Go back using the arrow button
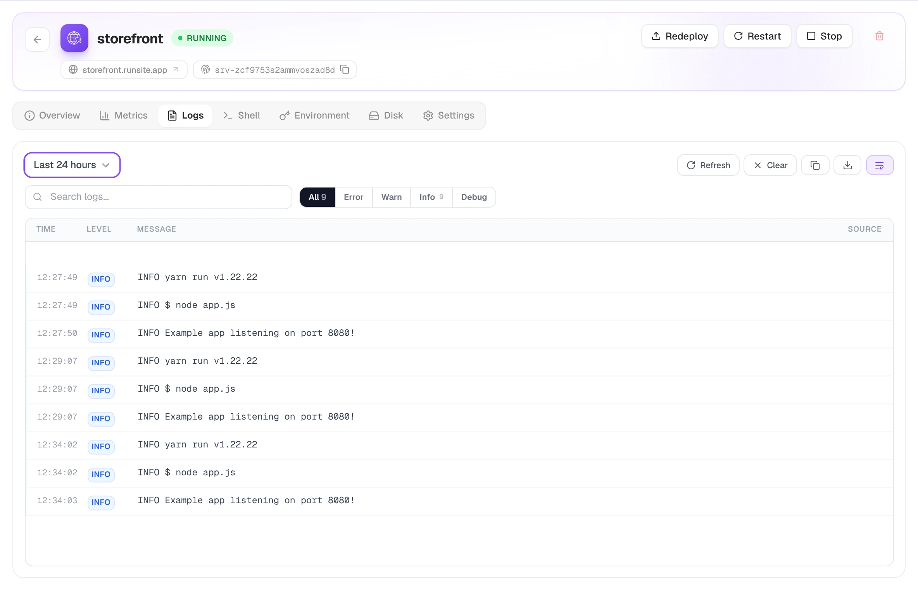 (x=37, y=39)
